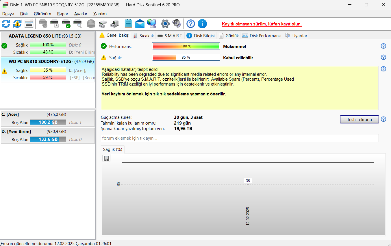The height and width of the screenshot is (246, 391).
Task: Open the Ayarlar menu
Action: [x=81, y=14]
